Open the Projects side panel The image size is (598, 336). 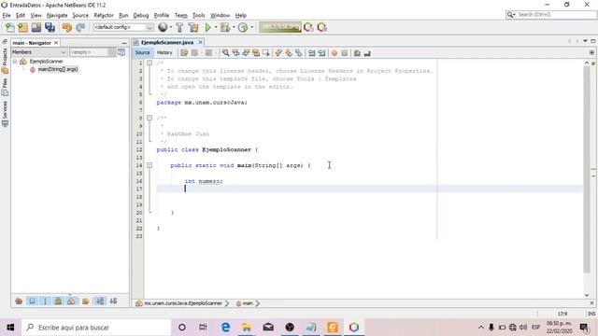click(5, 61)
